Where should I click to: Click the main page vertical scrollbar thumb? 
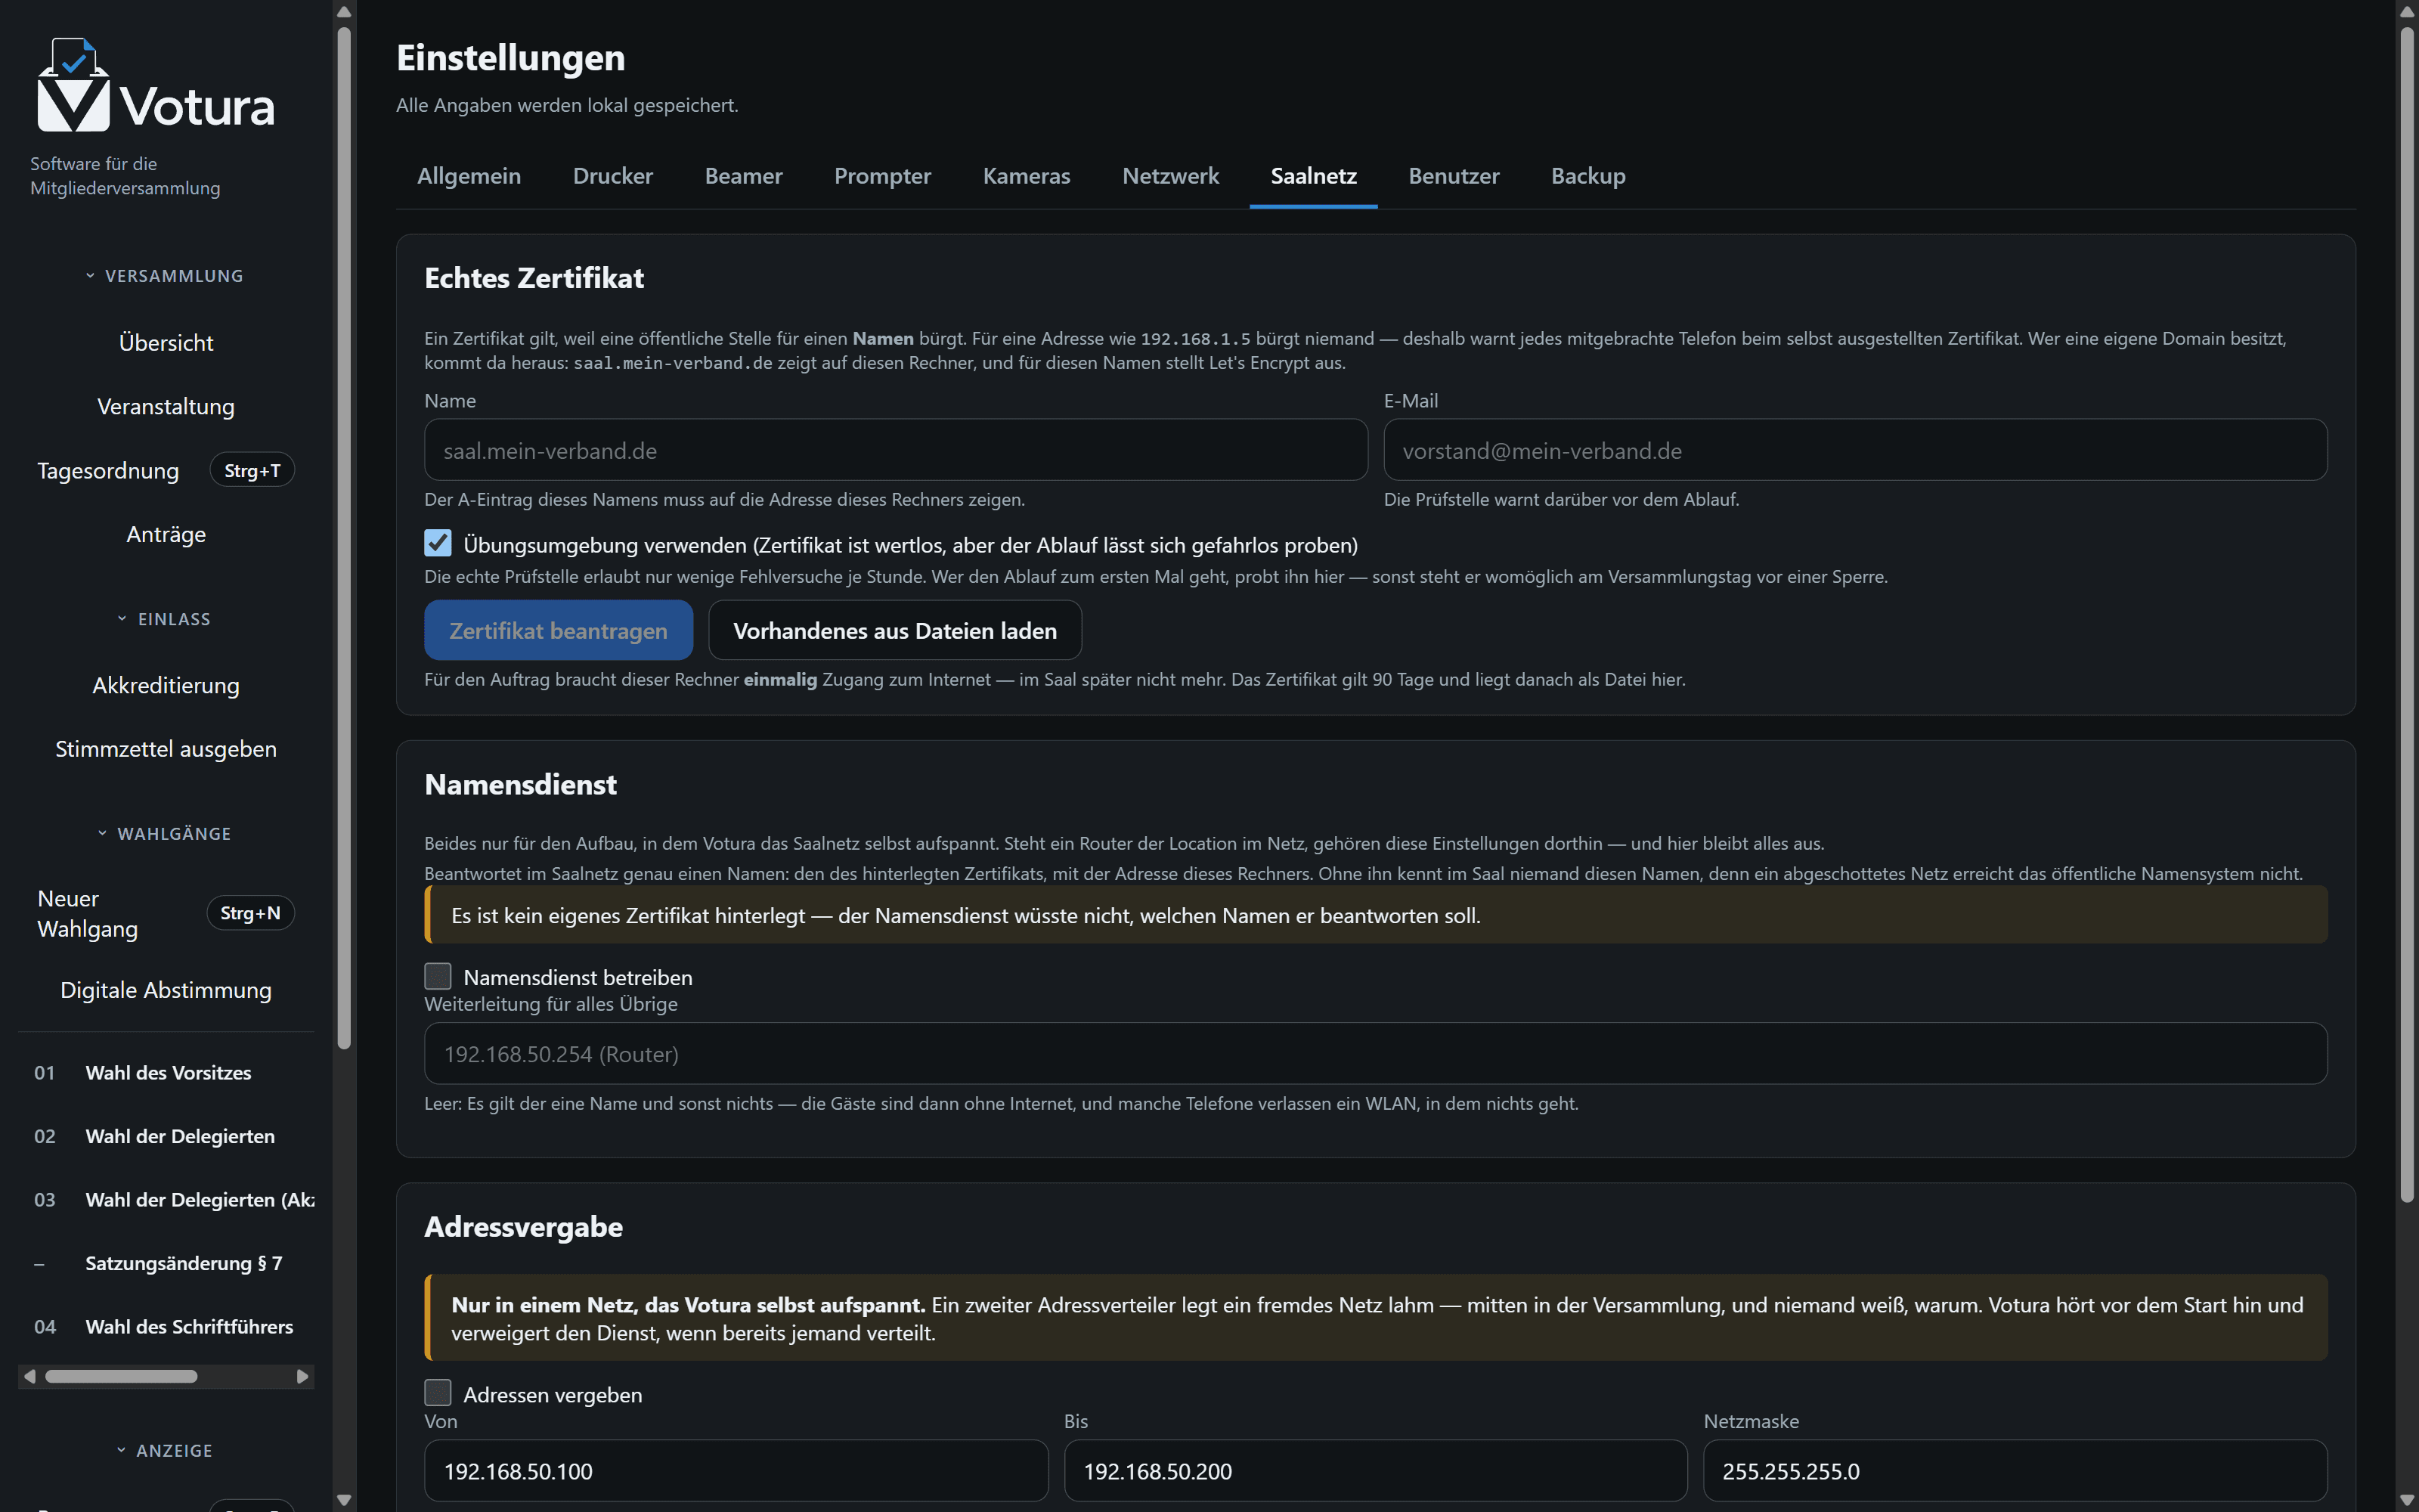(2407, 615)
